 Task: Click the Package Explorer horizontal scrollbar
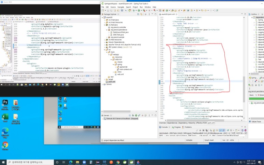(117, 111)
